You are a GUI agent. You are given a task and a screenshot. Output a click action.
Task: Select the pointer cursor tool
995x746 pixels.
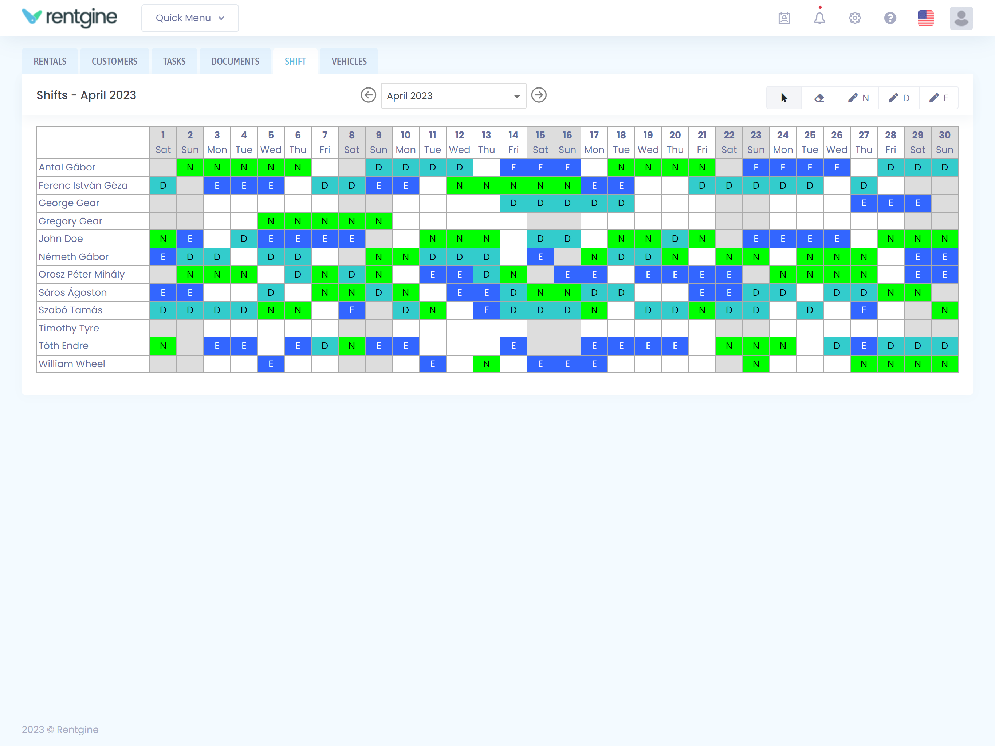tap(784, 98)
